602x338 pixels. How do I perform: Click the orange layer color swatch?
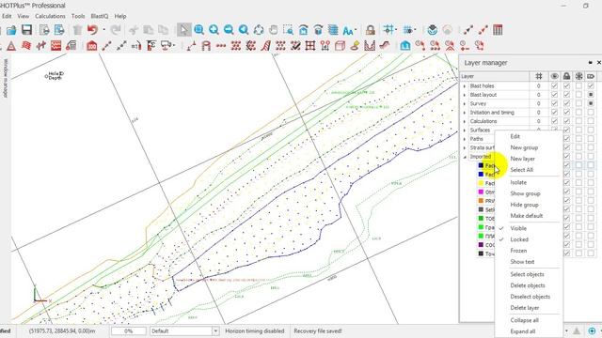point(481,201)
